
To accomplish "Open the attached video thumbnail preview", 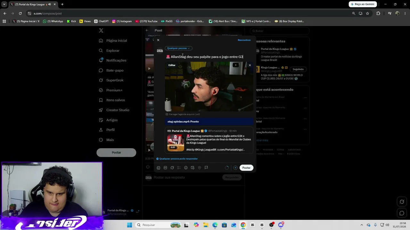I will (209, 87).
